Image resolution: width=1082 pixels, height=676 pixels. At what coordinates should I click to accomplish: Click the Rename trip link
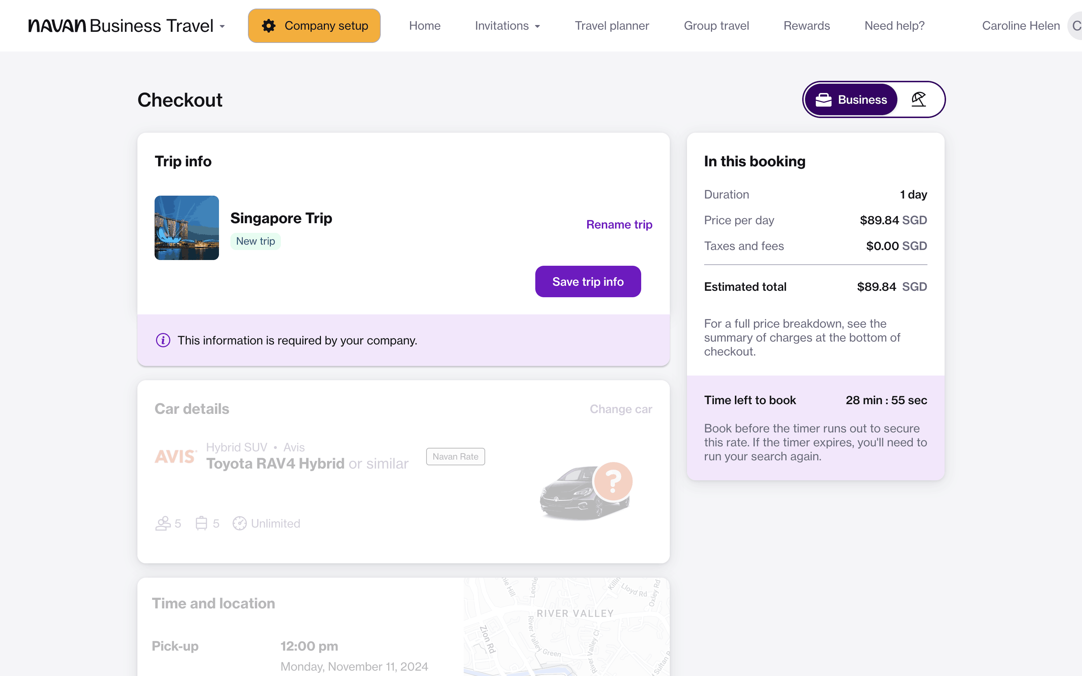(x=619, y=225)
